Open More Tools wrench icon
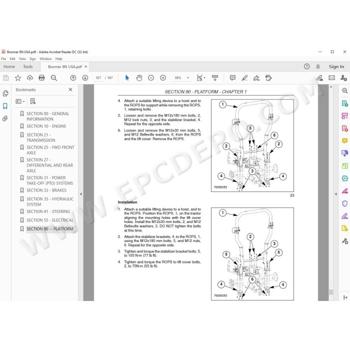This screenshot has width=350, height=350. pyautogui.click(x=344, y=241)
